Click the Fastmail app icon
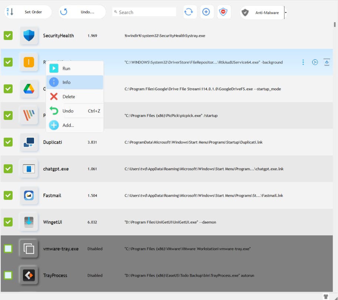This screenshot has width=338, height=300. pos(29,195)
